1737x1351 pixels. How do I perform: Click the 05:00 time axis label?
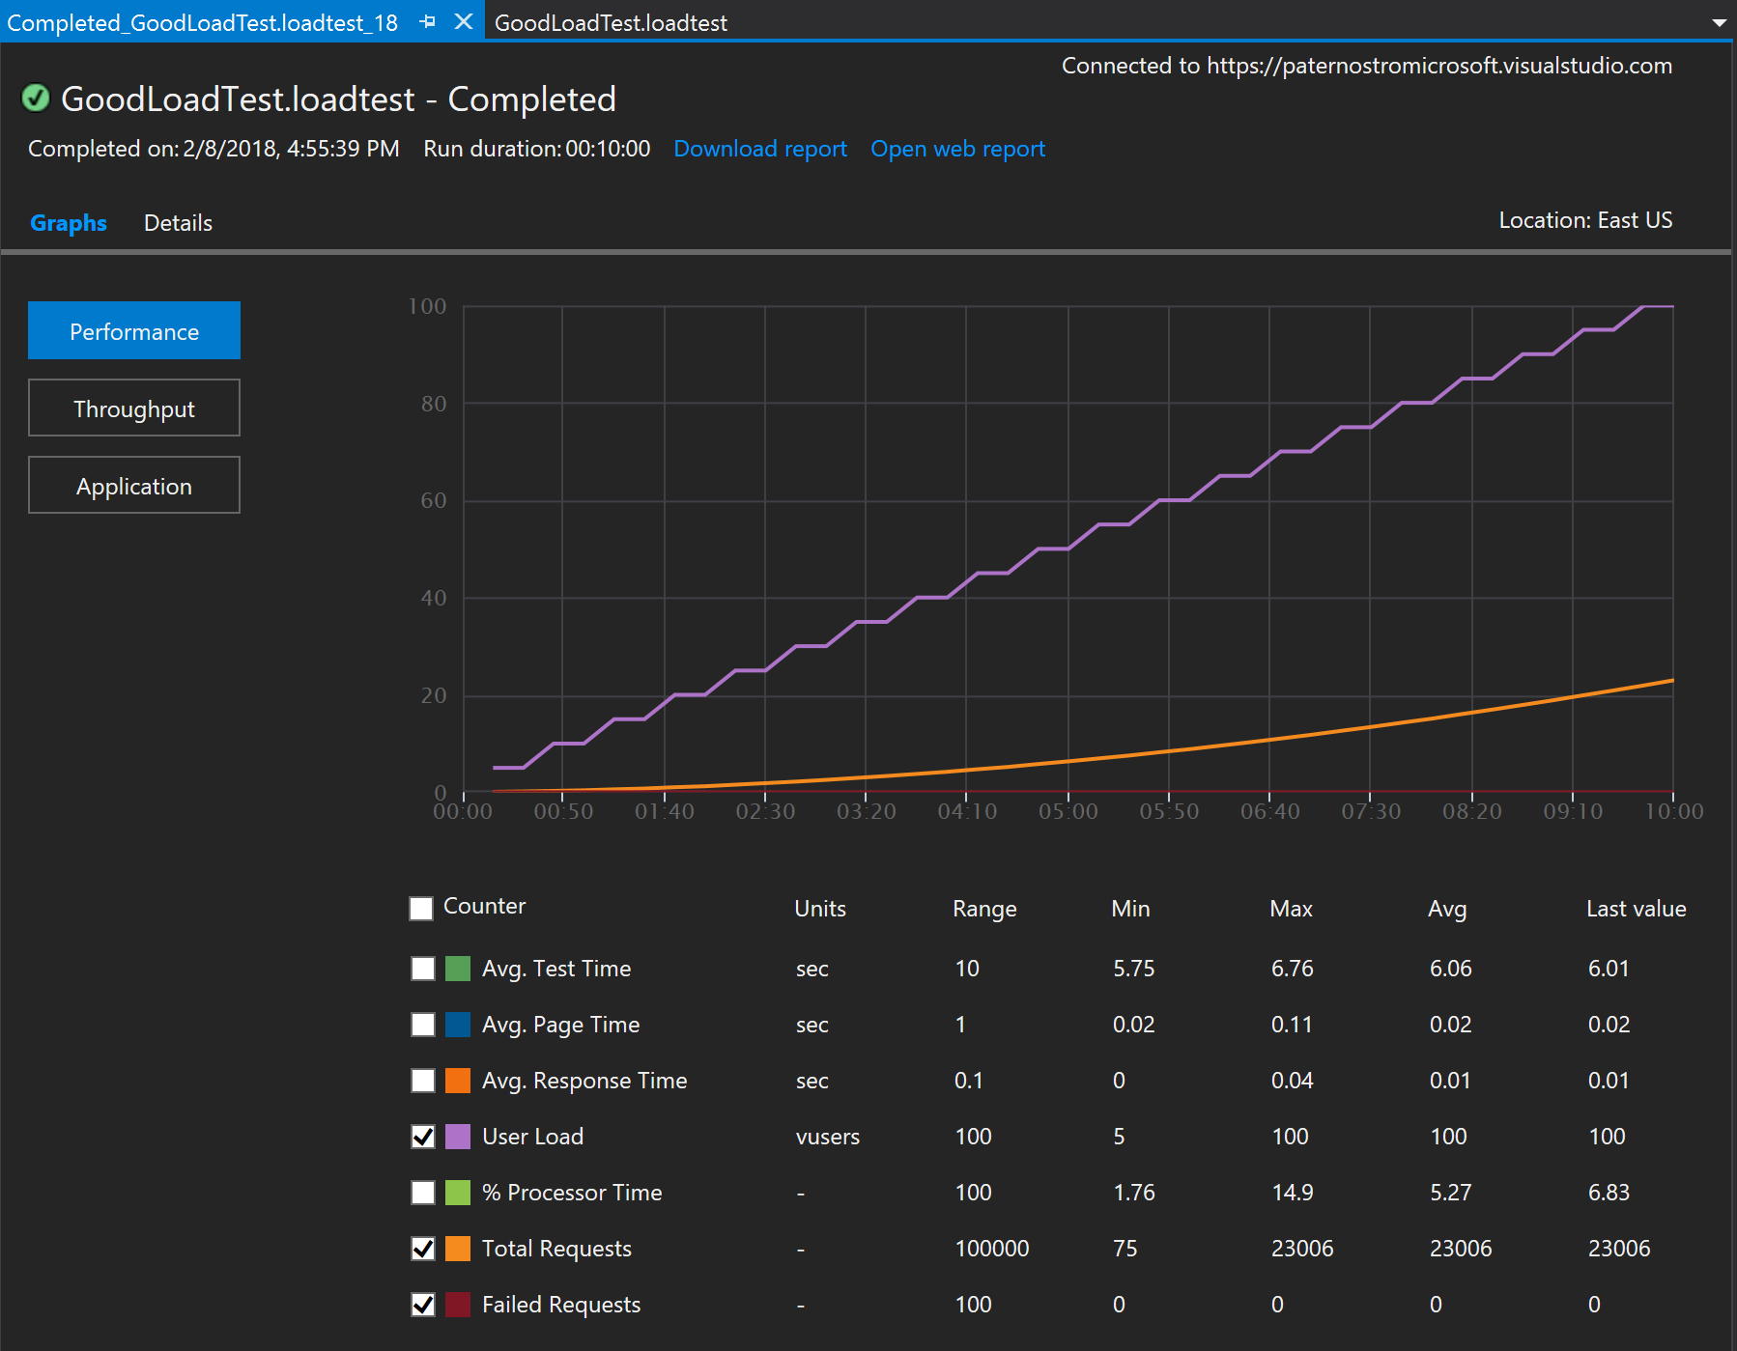(1068, 811)
